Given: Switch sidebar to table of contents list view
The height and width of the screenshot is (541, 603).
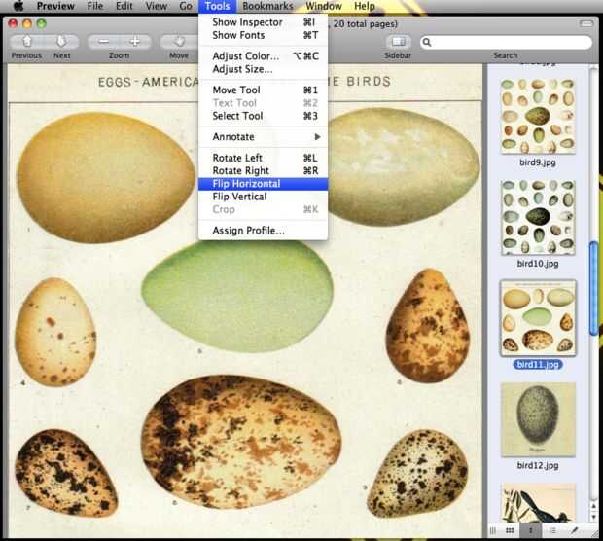Looking at the screenshot, I should click(552, 531).
